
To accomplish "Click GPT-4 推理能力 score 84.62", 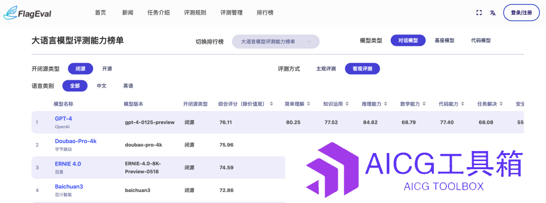I will pos(370,122).
